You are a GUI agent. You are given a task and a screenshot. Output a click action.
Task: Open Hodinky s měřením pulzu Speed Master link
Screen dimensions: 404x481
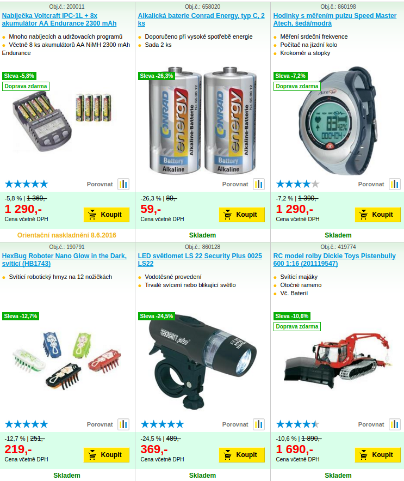pyautogui.click(x=335, y=19)
